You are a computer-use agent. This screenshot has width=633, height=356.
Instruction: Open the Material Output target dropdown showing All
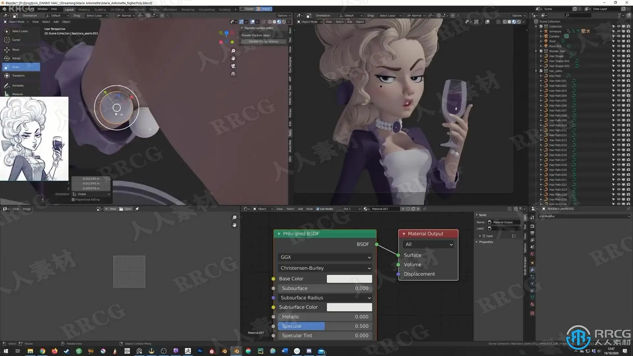(428, 245)
